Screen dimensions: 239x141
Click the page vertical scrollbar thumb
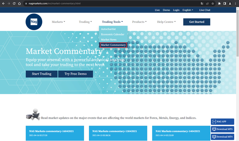(x=238, y=33)
